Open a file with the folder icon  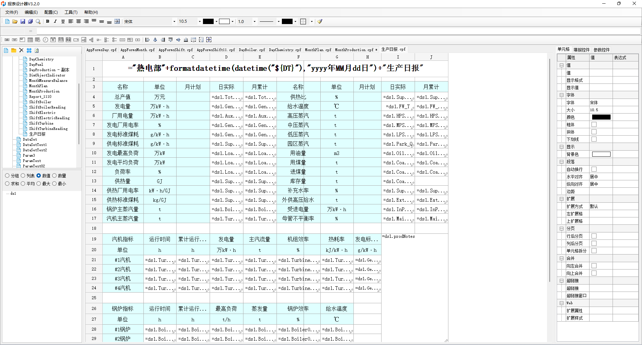(15, 21)
